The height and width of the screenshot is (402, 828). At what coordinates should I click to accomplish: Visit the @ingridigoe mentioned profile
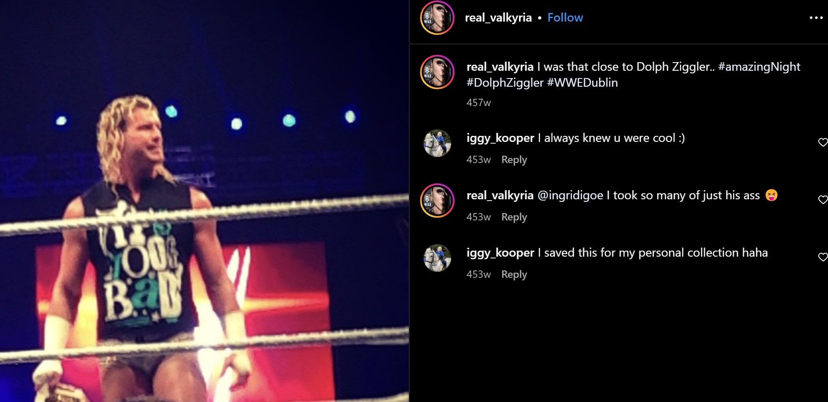click(570, 195)
